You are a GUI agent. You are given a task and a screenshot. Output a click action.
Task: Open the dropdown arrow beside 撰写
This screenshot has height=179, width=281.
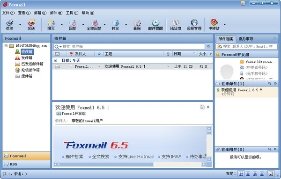click(x=62, y=24)
